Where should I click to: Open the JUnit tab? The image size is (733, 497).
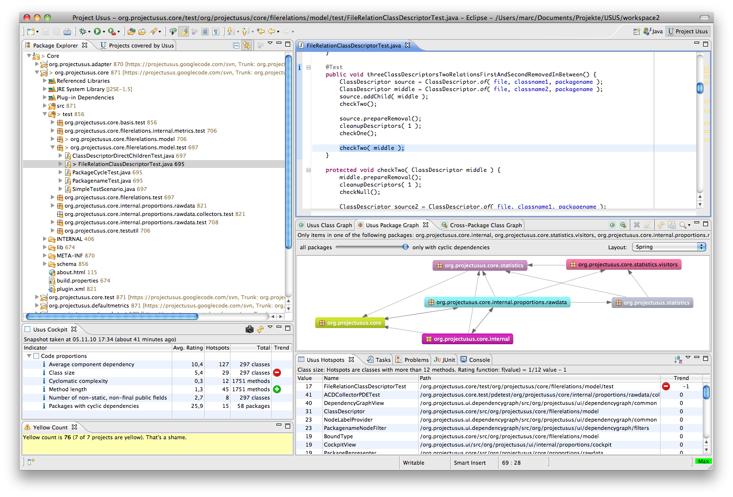point(444,360)
